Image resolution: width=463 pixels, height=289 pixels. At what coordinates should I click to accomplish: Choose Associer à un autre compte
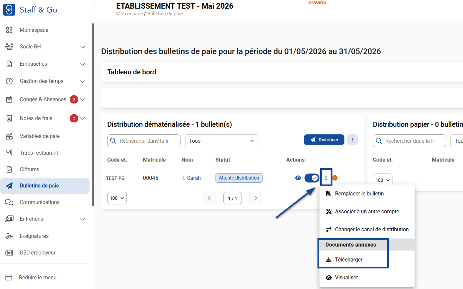tap(367, 211)
